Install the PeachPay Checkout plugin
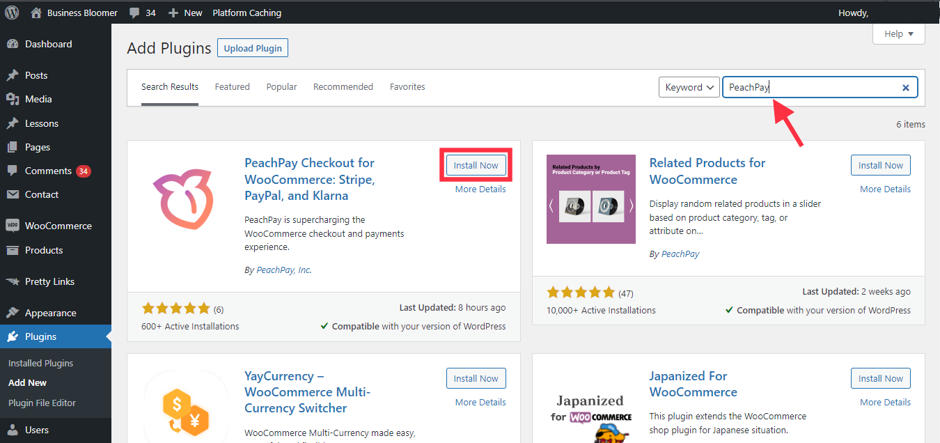940x443 pixels. point(476,165)
